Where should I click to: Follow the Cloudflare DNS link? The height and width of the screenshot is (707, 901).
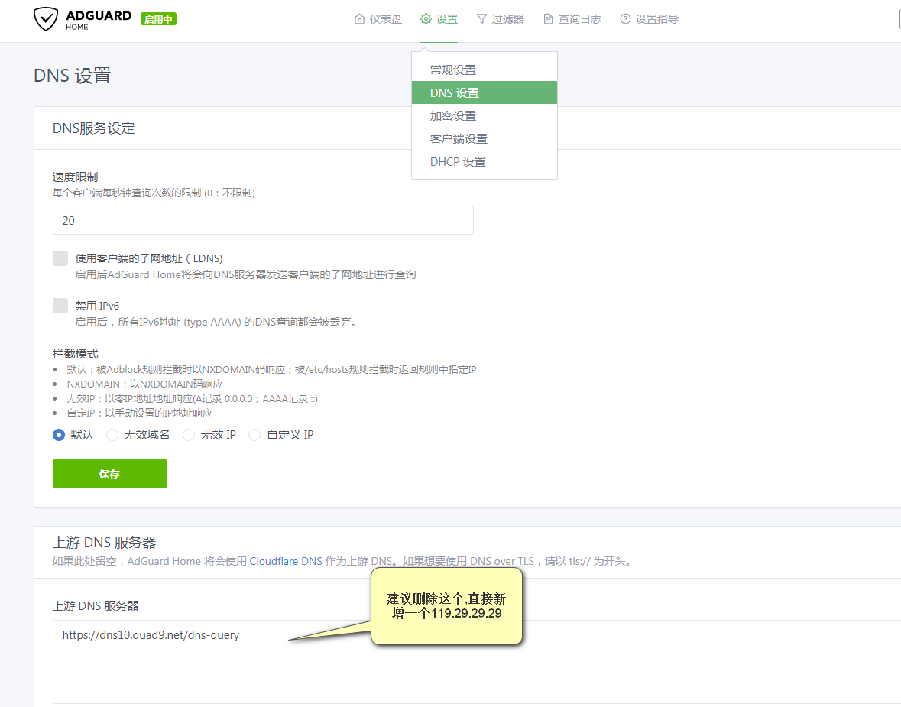(x=286, y=561)
